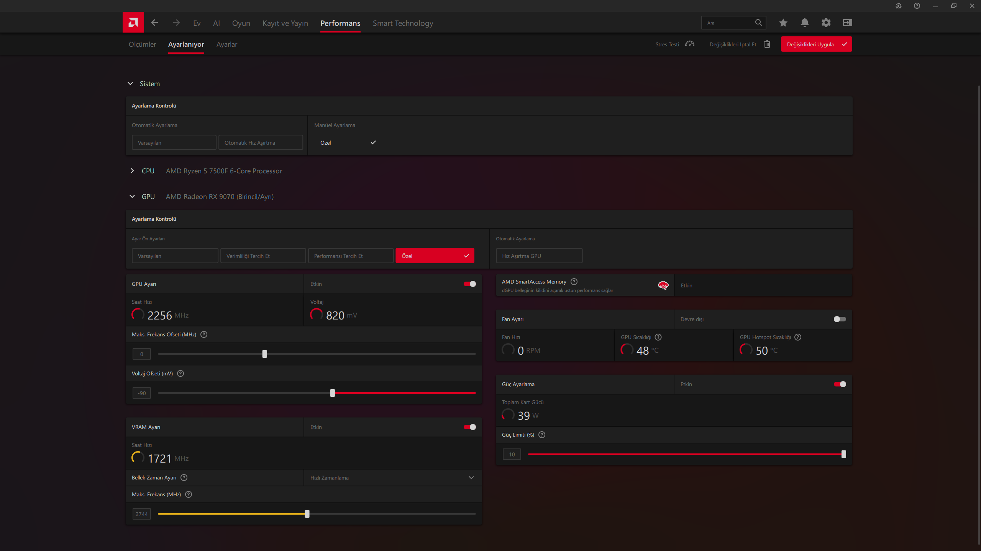The height and width of the screenshot is (551, 981).
Task: Open help for Bellek Zaman Ayarı
Action: coord(184,478)
